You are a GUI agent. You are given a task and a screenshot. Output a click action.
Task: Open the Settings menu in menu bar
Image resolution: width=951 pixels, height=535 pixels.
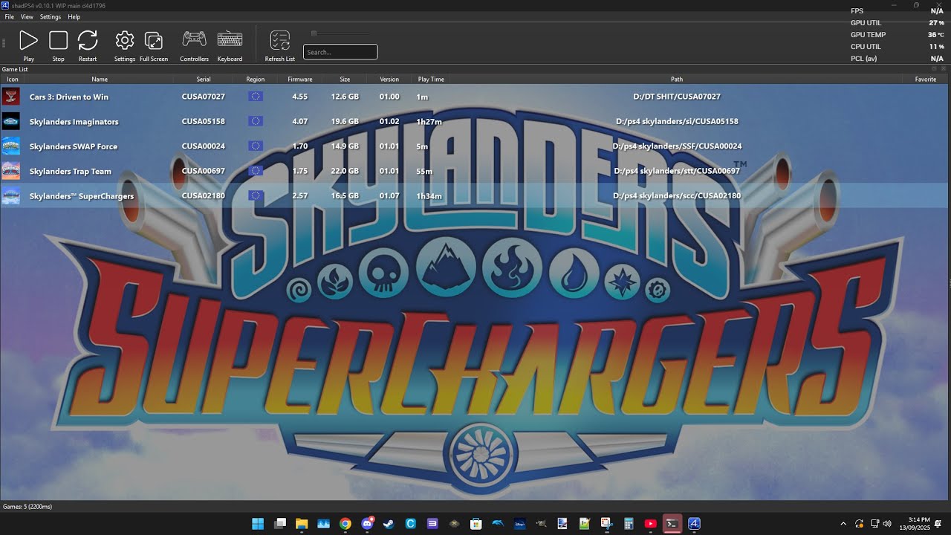point(51,16)
